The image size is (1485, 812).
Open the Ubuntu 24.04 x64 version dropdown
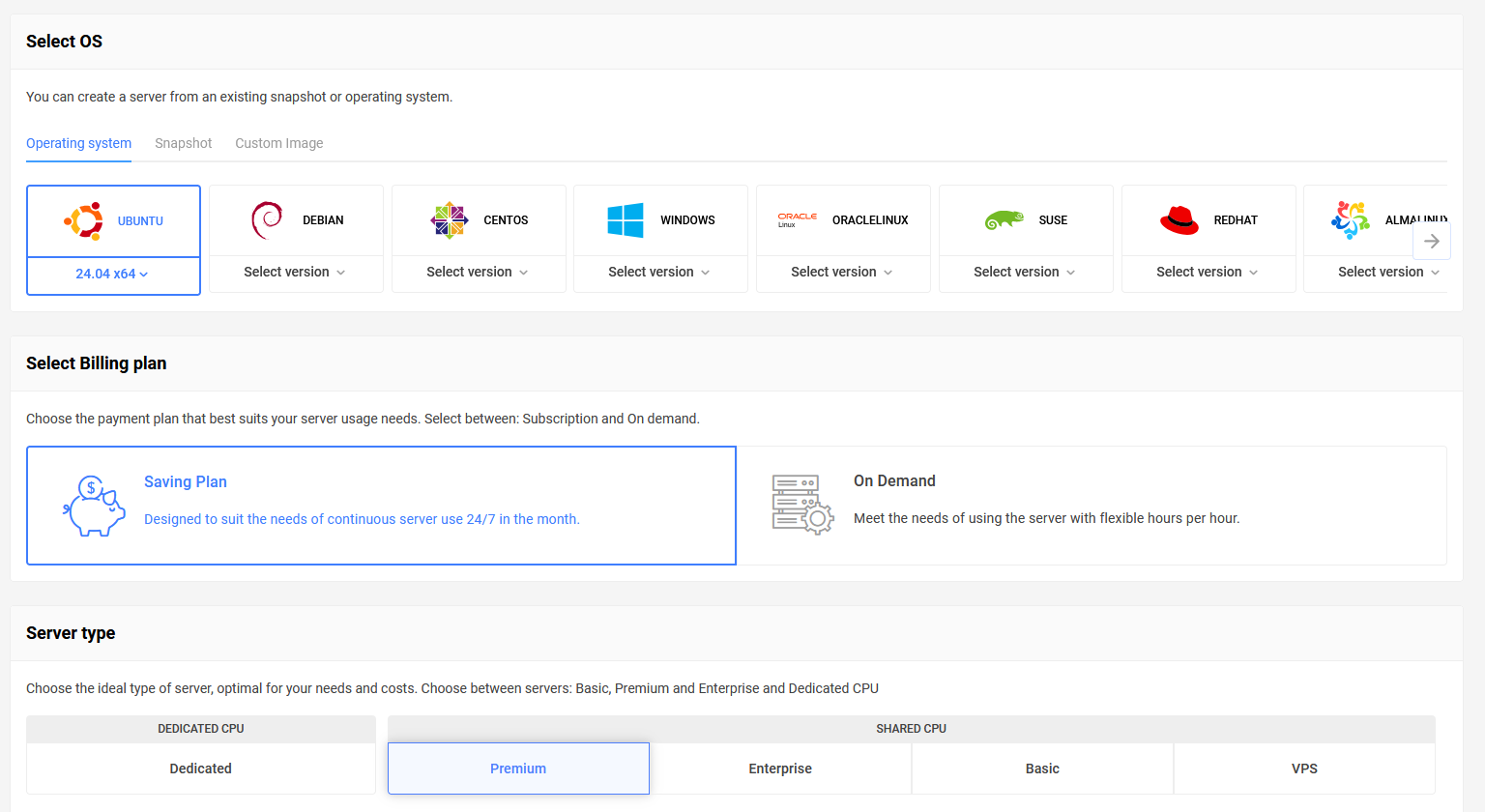pyautogui.click(x=113, y=275)
